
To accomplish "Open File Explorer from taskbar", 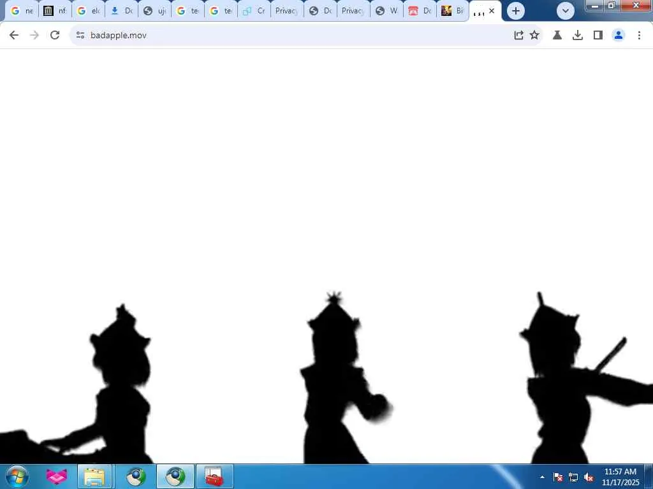I will click(94, 476).
